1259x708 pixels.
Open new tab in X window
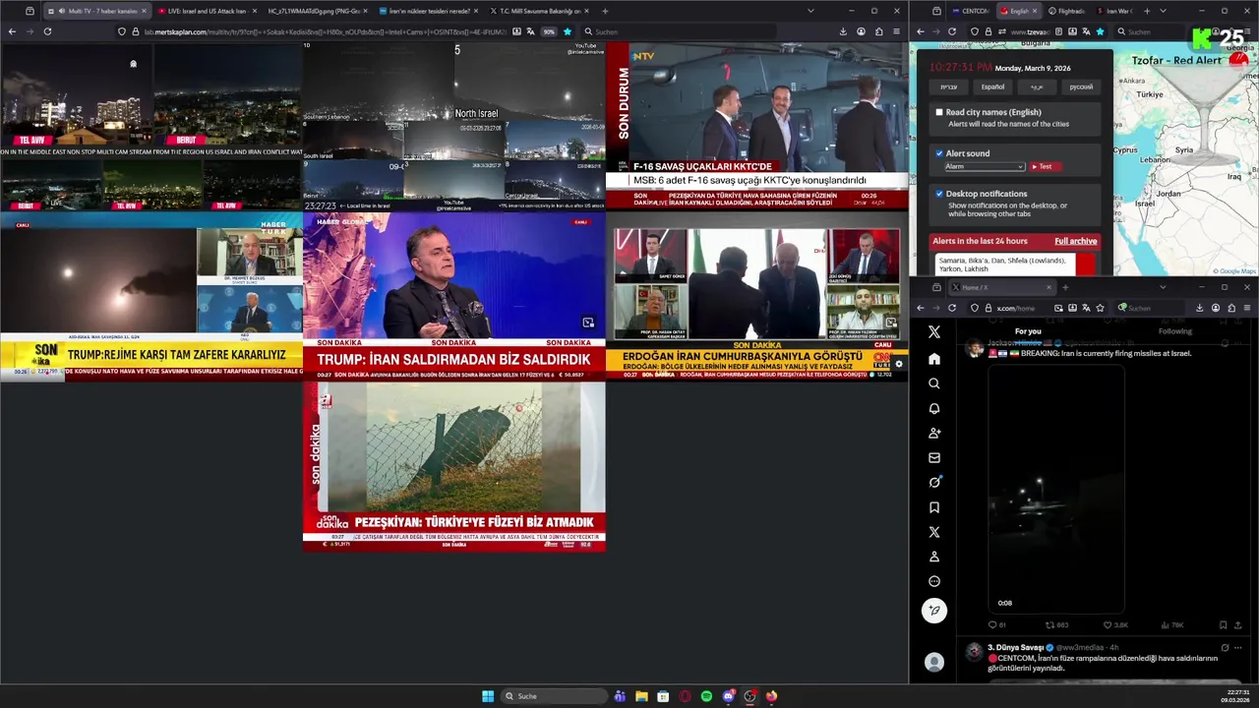click(1065, 287)
